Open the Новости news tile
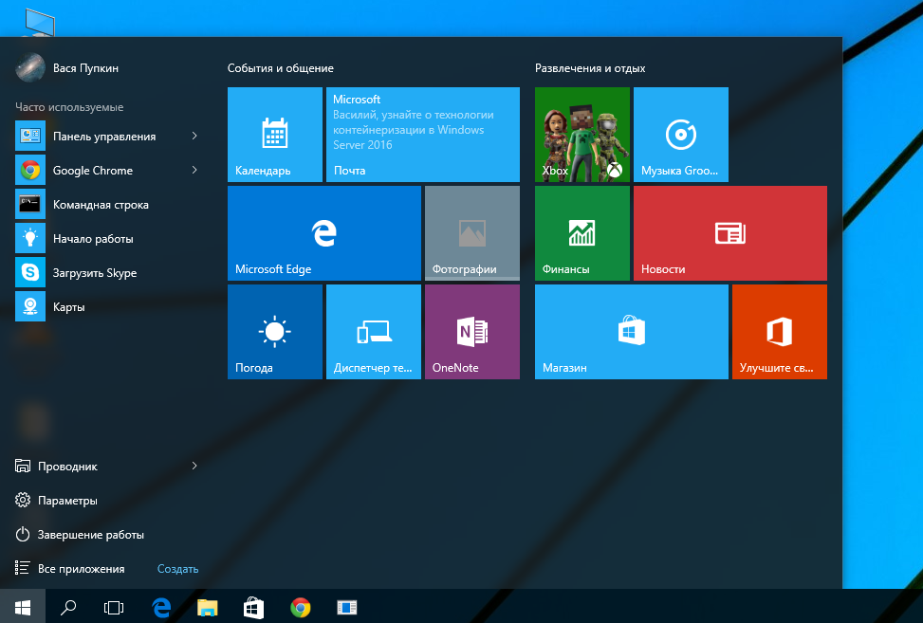Image resolution: width=923 pixels, height=623 pixels. (x=730, y=233)
